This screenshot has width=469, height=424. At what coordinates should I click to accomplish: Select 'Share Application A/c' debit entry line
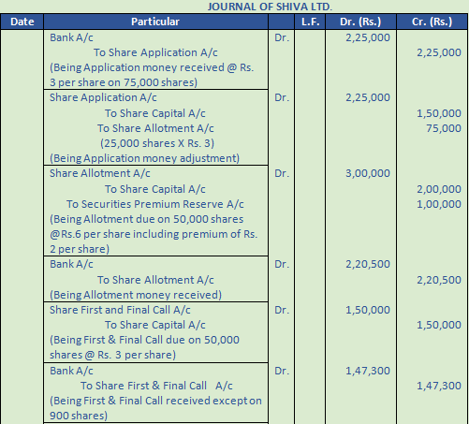[103, 97]
